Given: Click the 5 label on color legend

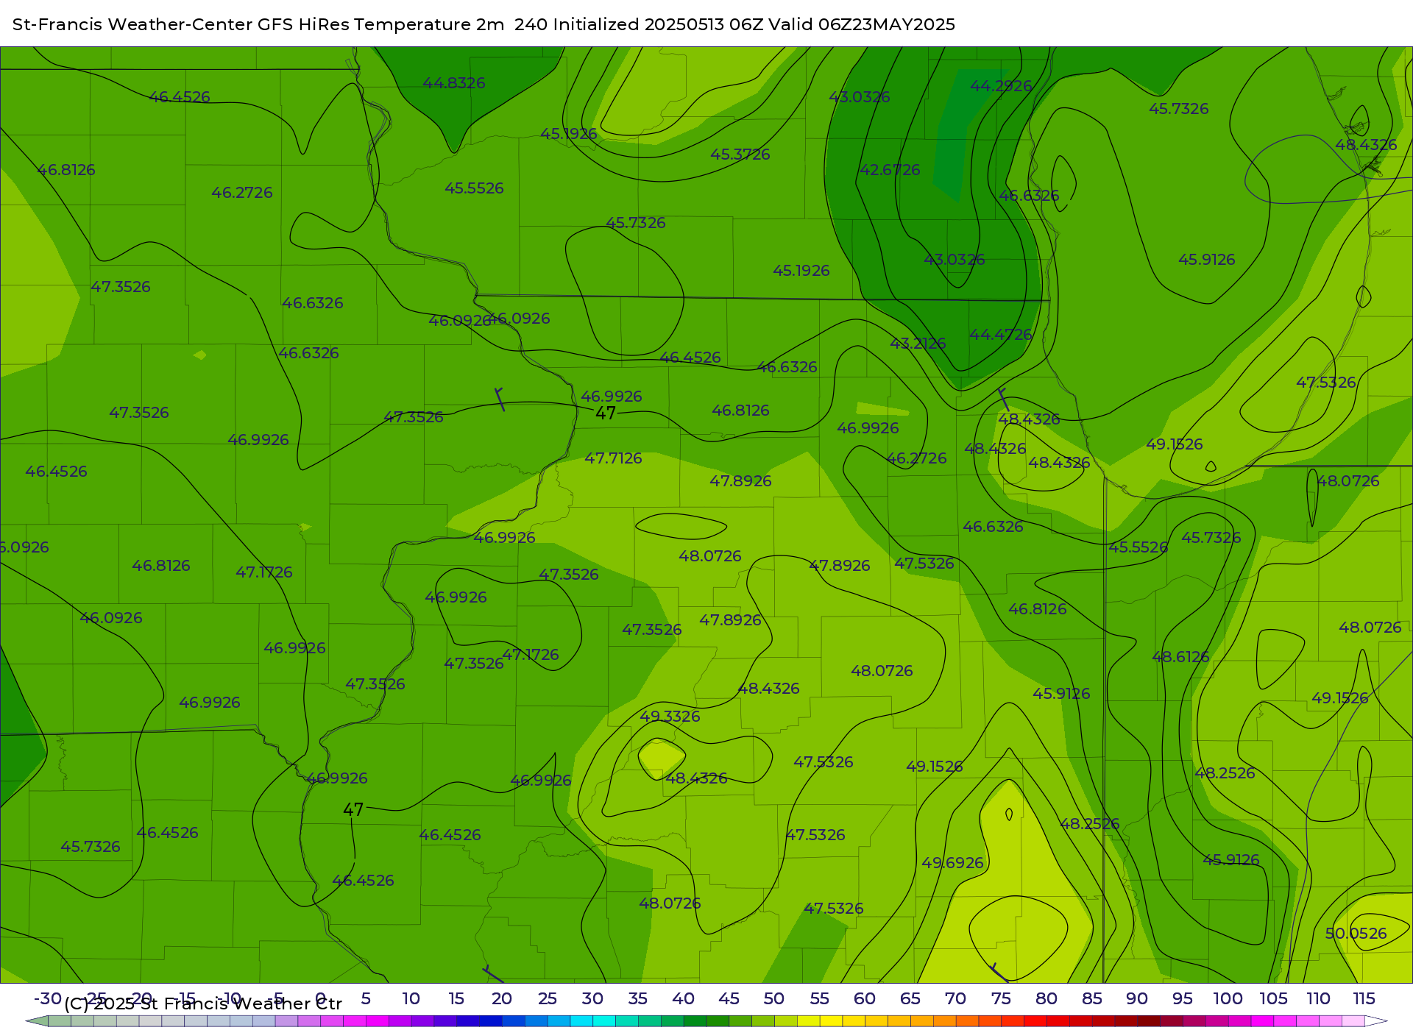Looking at the screenshot, I should pyautogui.click(x=366, y=999).
